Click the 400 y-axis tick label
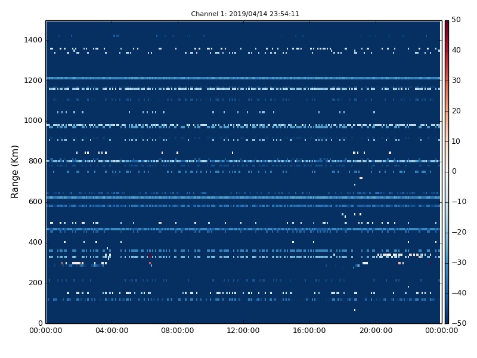The height and width of the screenshot is (358, 477). (35, 242)
